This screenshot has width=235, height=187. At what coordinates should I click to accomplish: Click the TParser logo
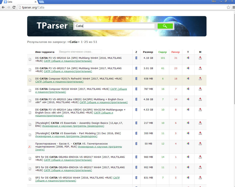(52, 26)
